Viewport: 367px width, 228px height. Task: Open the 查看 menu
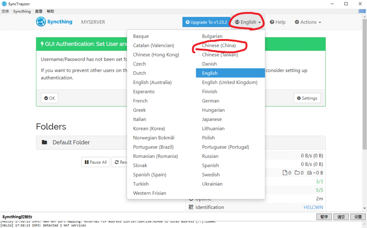tap(39, 11)
